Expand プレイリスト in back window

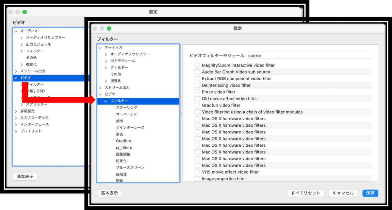[16, 131]
